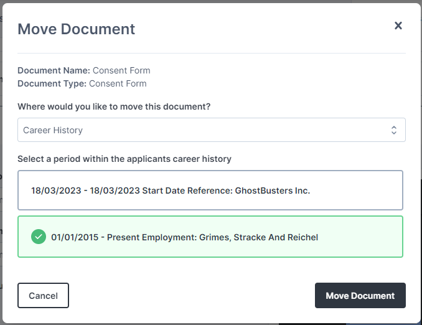Select the GhostBusters Inc. reference period
The width and height of the screenshot is (422, 325).
point(210,190)
